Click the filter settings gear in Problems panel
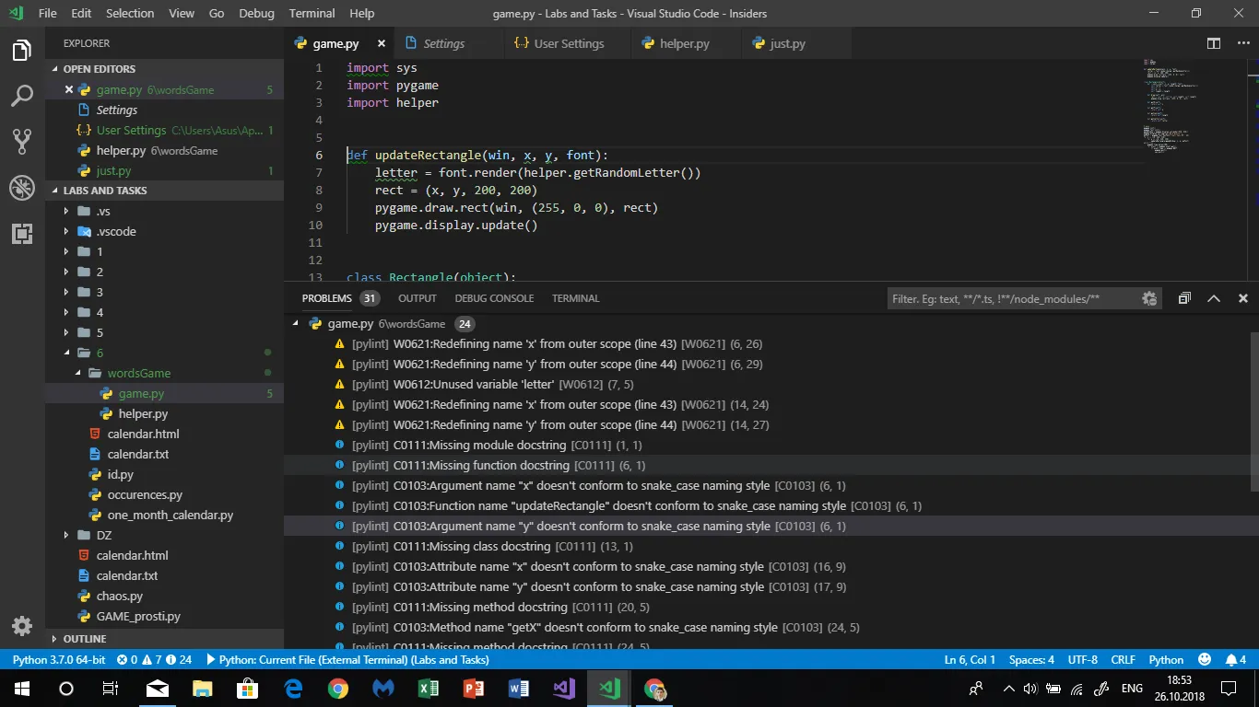 (x=1148, y=298)
